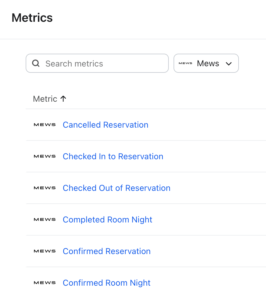Open the Confirmed Room Night metric
Viewport: 266px width, 297px height.
click(107, 283)
